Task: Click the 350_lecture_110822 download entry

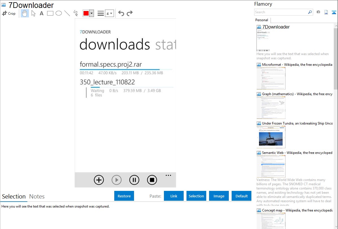Action: (107, 82)
